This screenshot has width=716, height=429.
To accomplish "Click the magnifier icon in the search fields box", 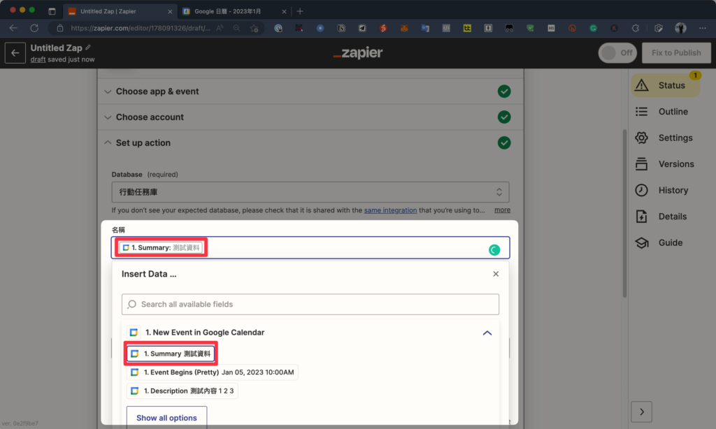I will pos(132,304).
